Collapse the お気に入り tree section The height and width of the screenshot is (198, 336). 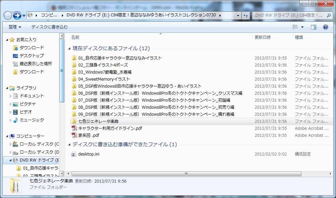[x=7, y=40]
